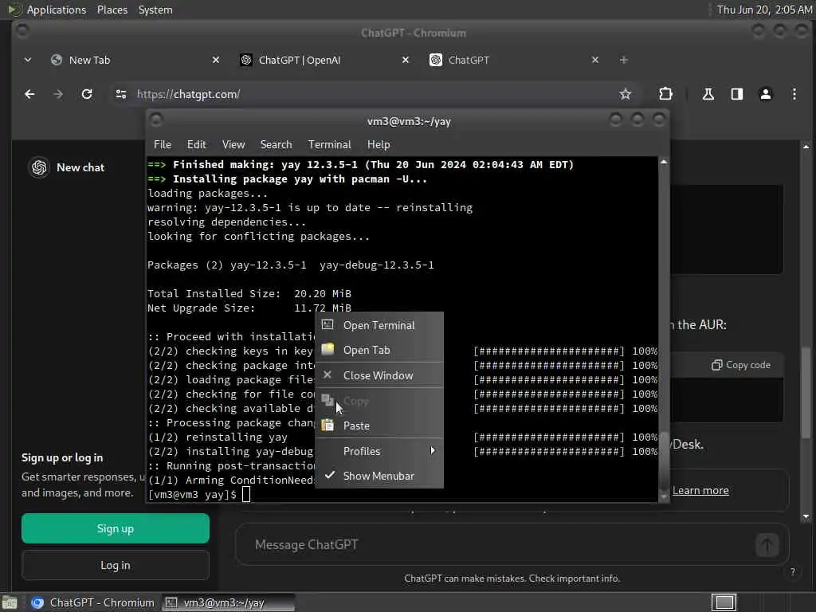Screen dimensions: 816x612
Task: Switch to ChatGPT - Chromium taskbar item
Action: [x=92, y=602]
